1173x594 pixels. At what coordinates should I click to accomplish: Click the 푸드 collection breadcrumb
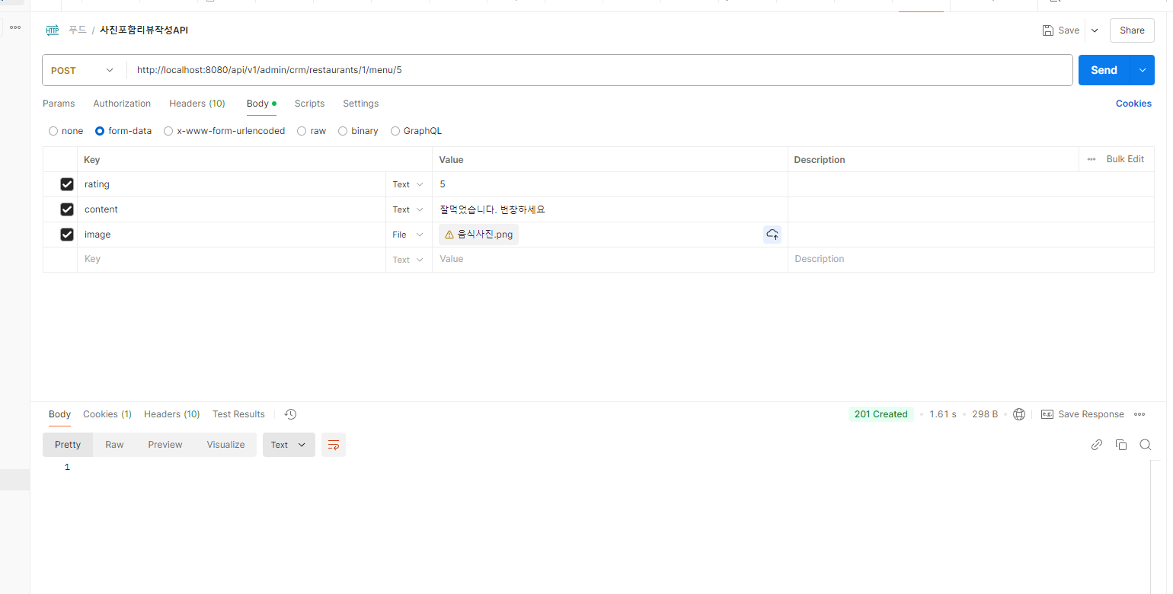pyautogui.click(x=77, y=30)
